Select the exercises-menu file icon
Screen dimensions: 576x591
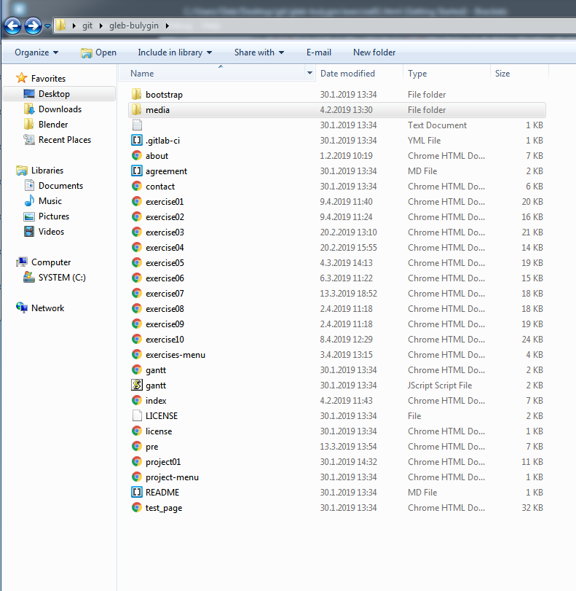(137, 355)
